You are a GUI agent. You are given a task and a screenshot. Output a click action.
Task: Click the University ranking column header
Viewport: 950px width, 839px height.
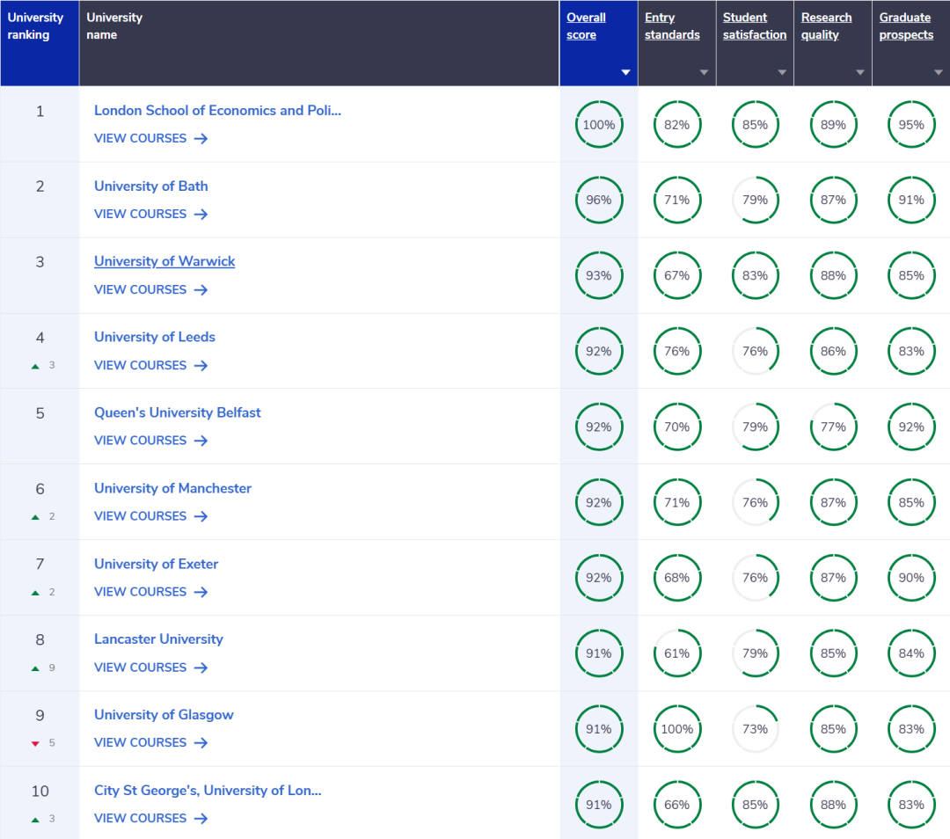tap(36, 26)
